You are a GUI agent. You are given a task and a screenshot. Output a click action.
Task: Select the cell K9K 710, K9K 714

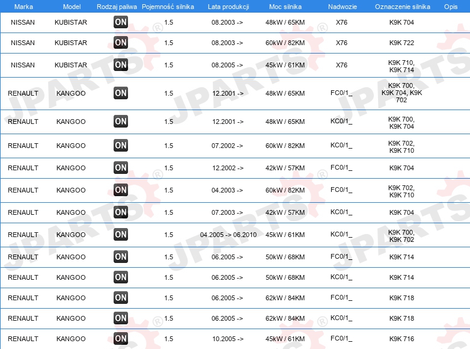click(x=401, y=66)
